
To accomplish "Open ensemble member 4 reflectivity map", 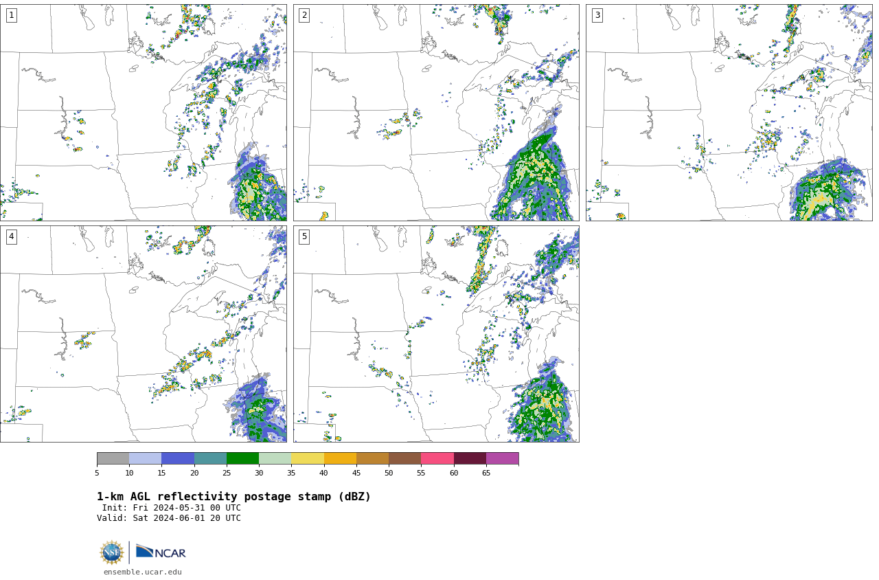I will point(144,334).
